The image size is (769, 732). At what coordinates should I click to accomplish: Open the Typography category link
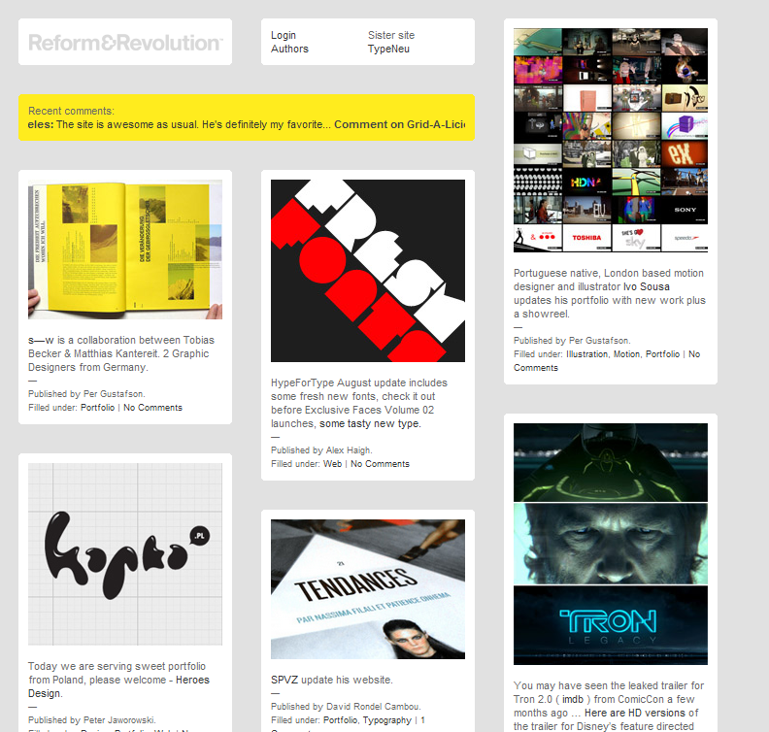point(387,720)
